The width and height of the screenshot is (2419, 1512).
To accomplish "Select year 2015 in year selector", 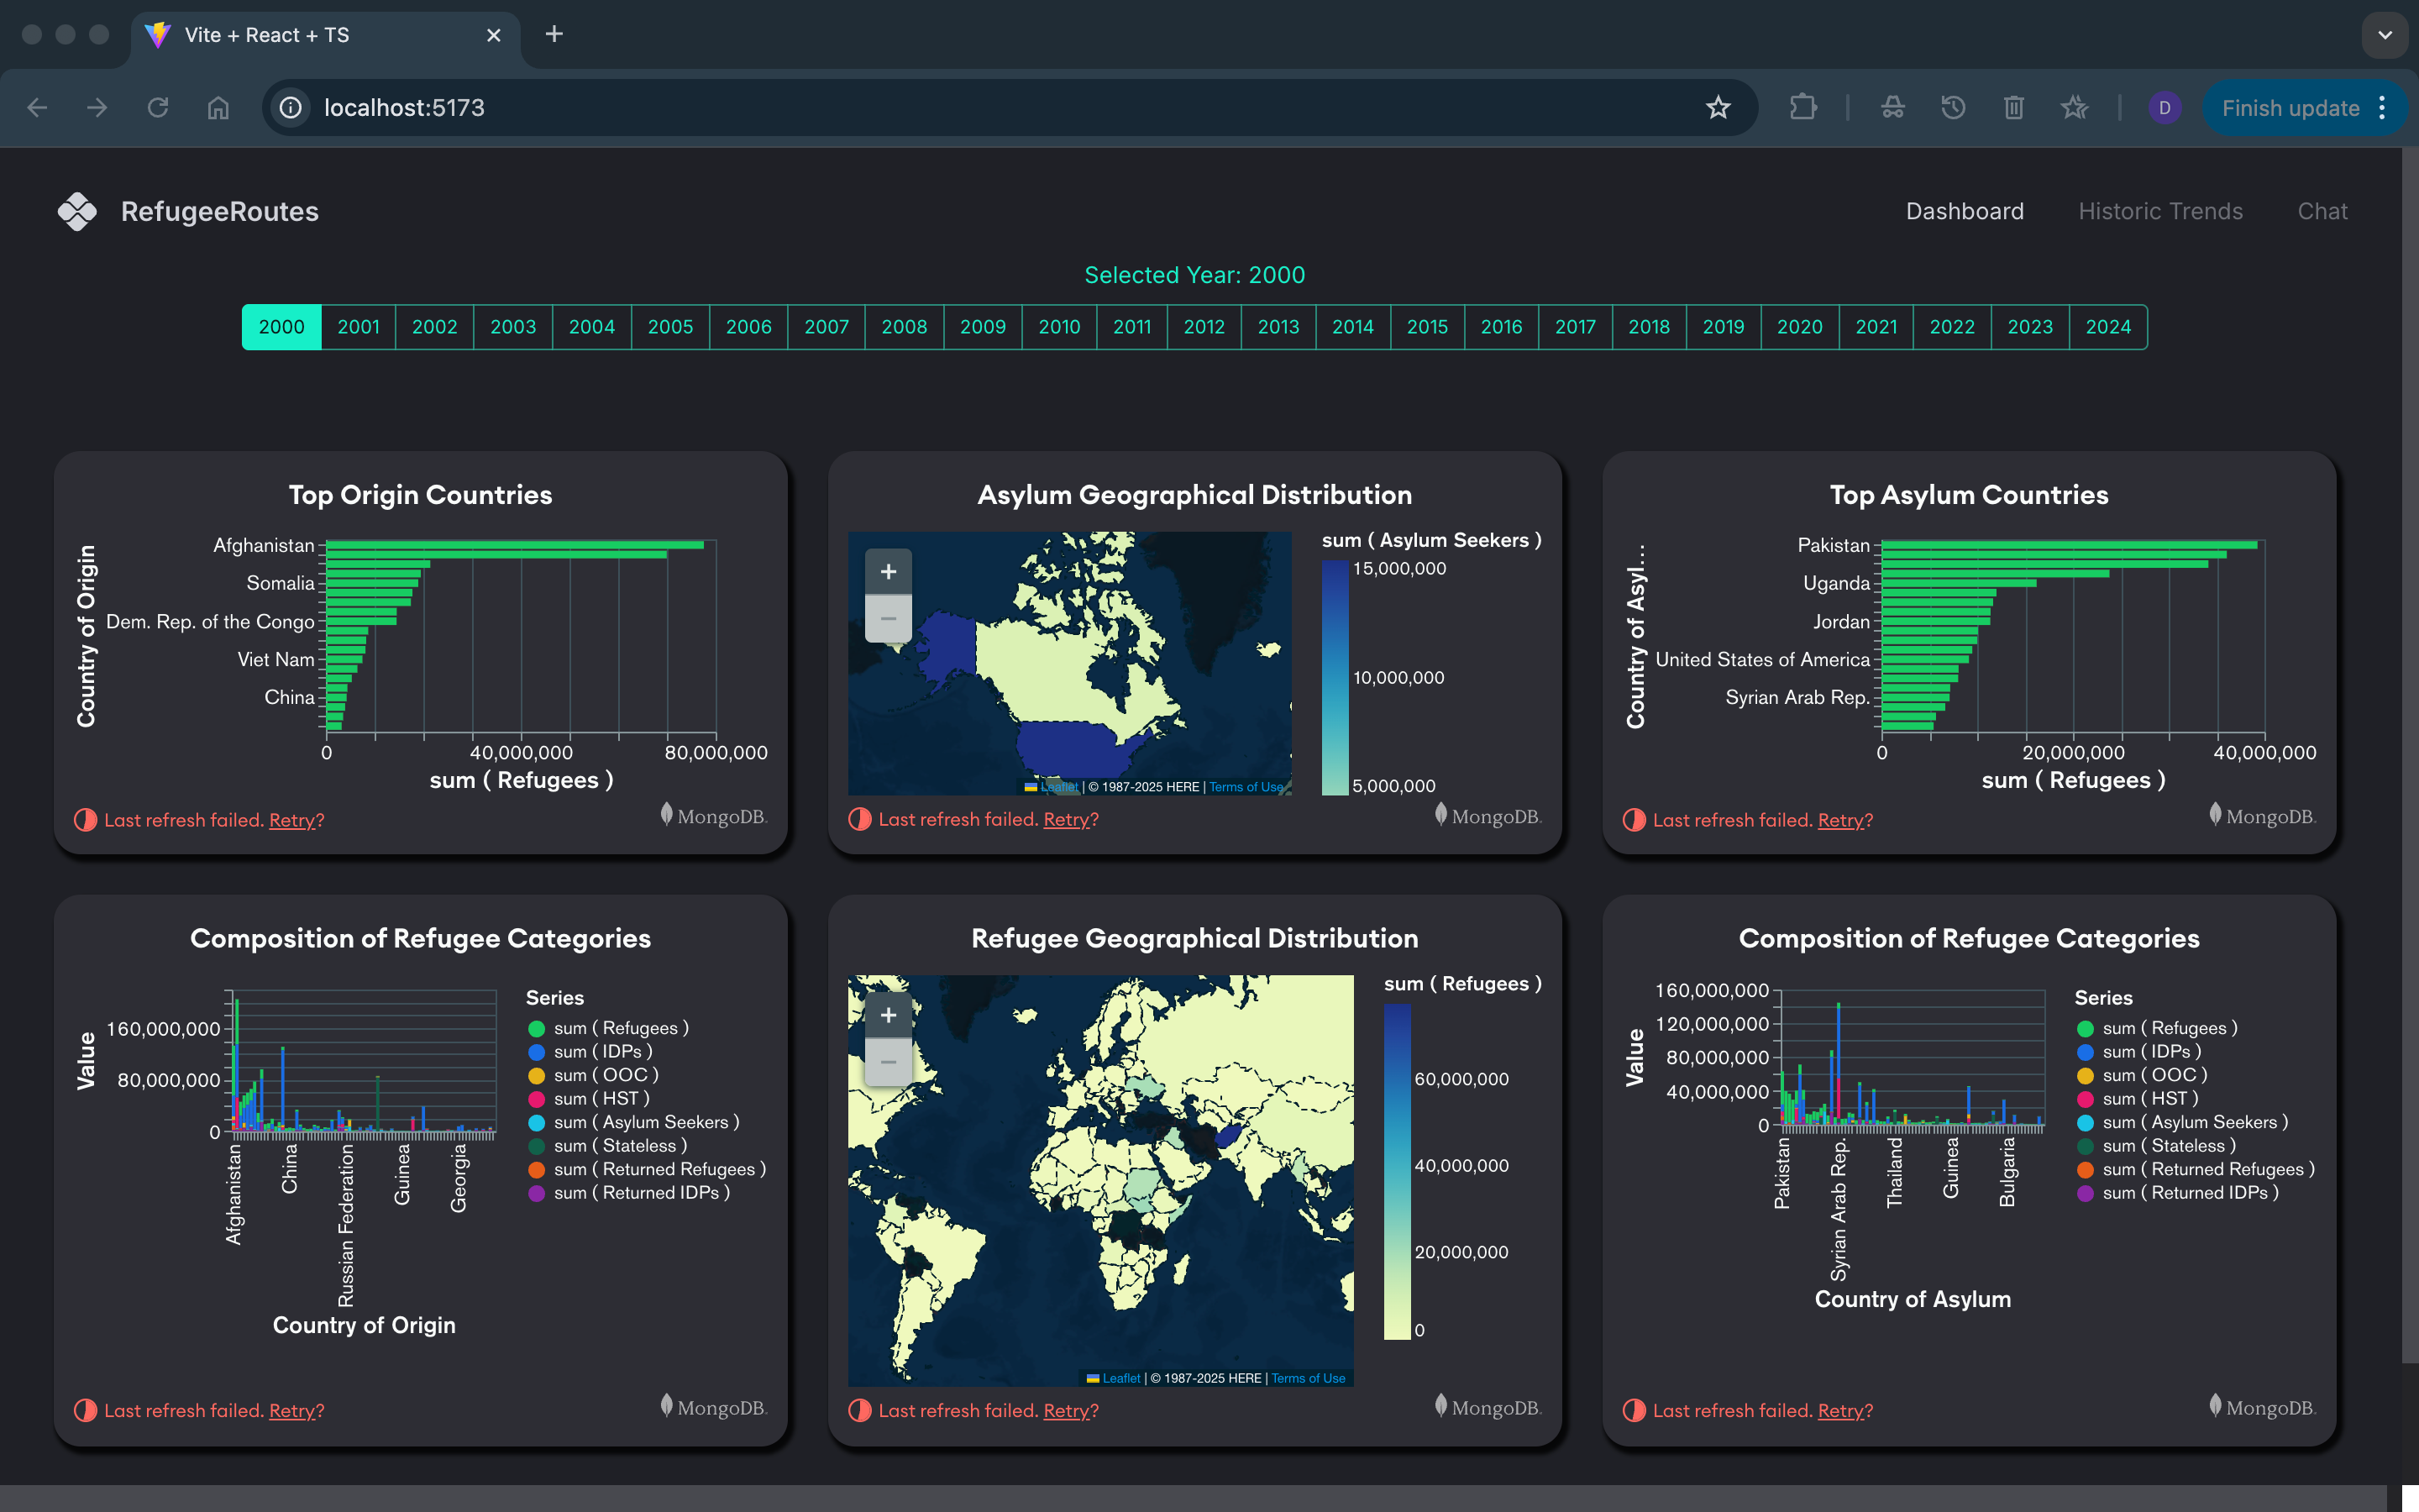I will tap(1426, 327).
